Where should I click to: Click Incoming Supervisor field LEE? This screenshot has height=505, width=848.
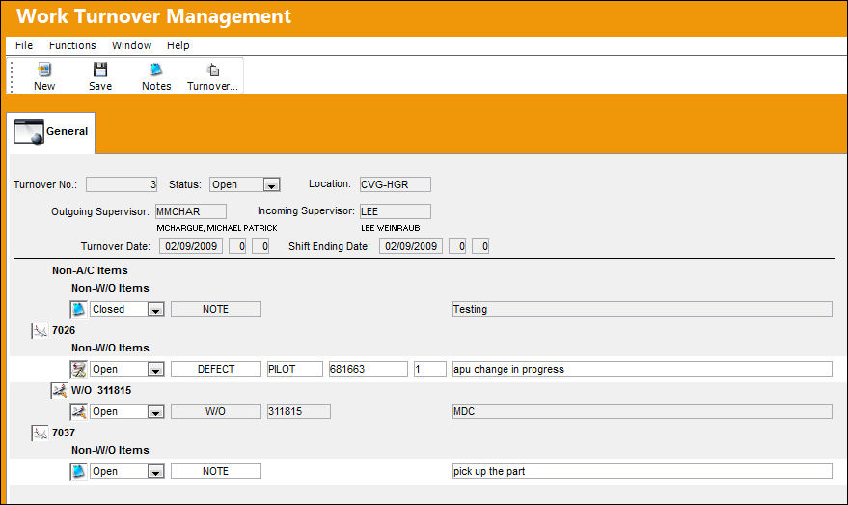396,211
